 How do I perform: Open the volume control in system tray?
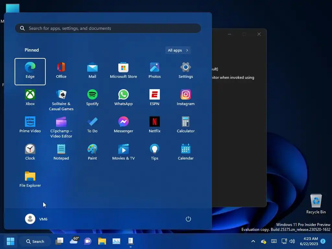[292, 241]
